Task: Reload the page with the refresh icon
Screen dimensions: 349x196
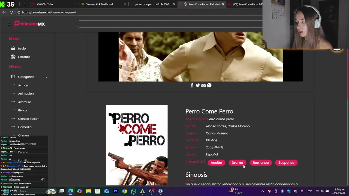Action: (x=11, y=12)
